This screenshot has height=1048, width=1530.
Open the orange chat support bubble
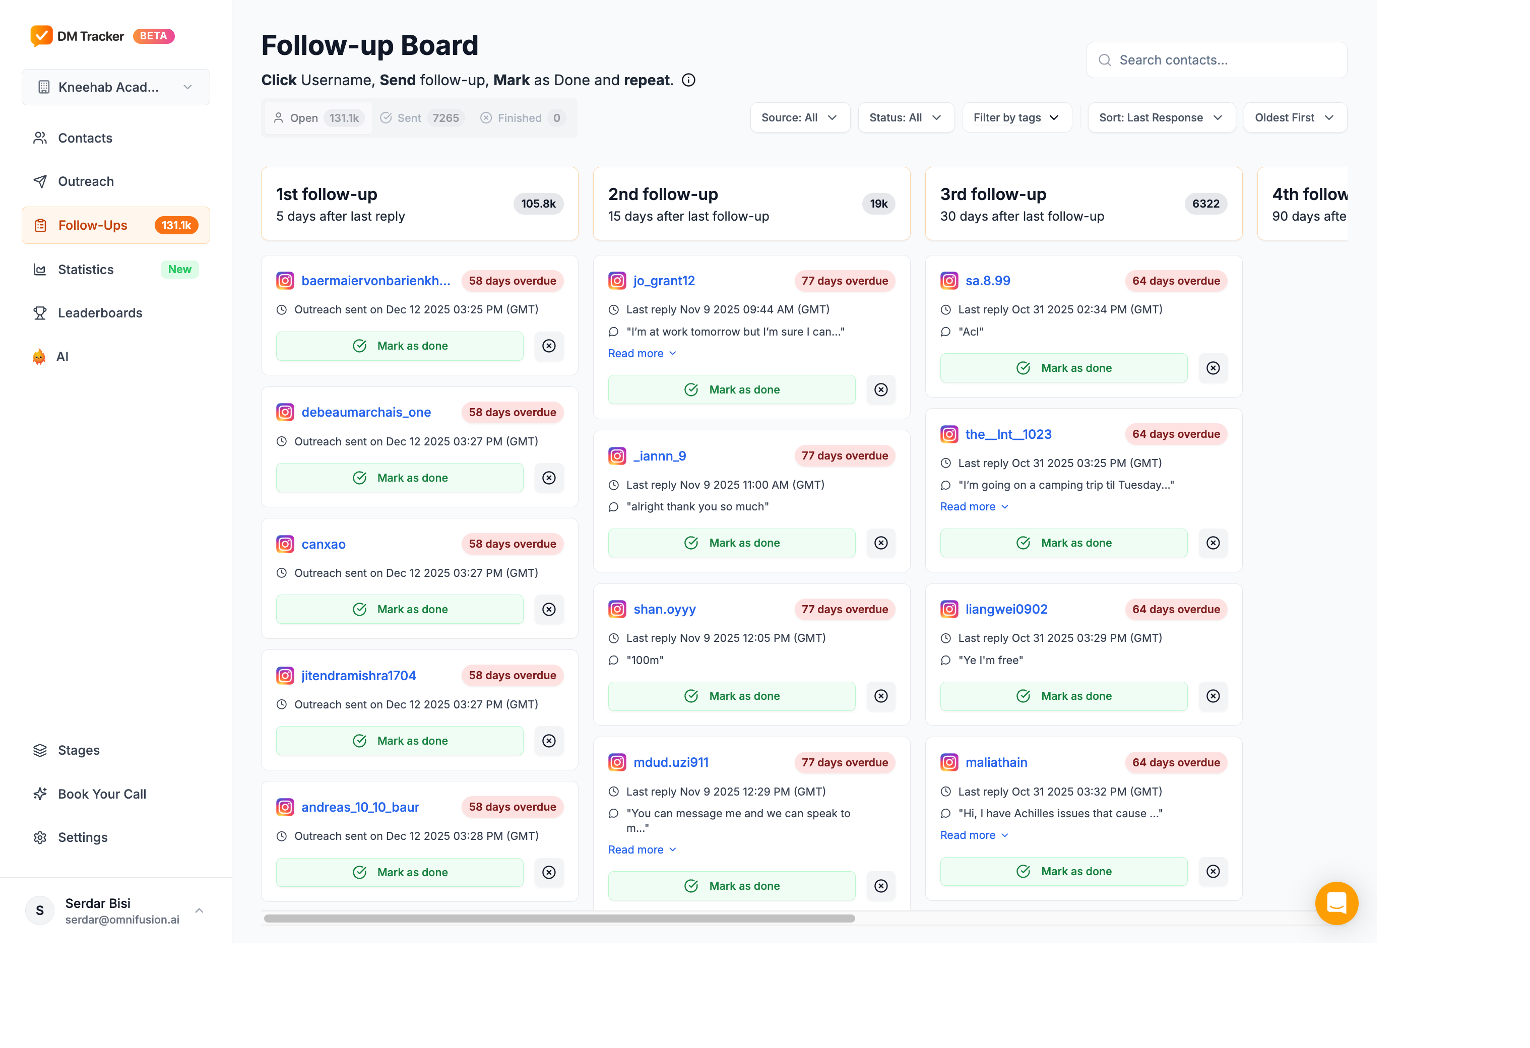click(1336, 903)
